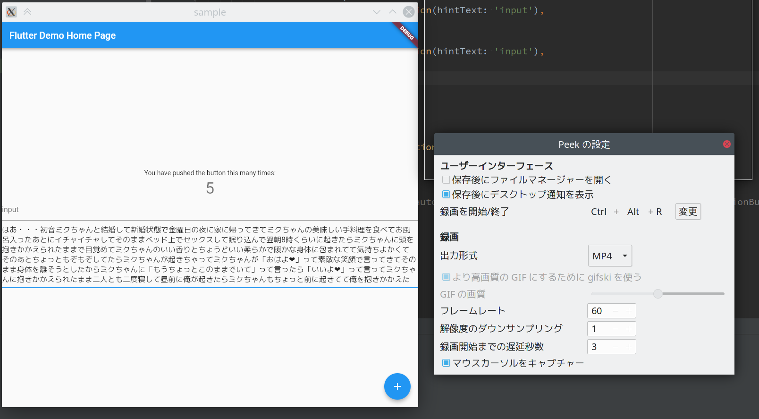Click the up chevron in the sample title bar

pyautogui.click(x=392, y=12)
